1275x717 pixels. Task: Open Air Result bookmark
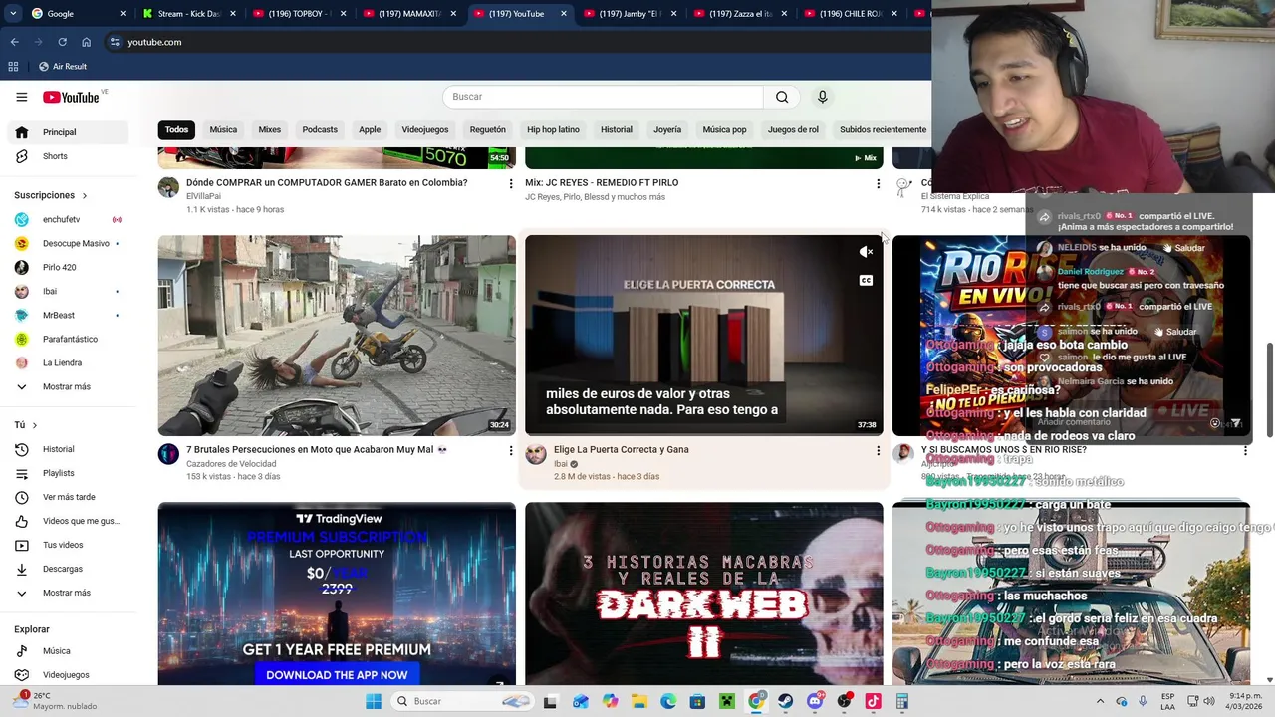coord(63,66)
